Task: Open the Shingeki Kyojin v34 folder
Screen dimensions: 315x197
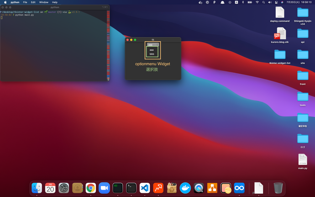Action: click(303, 16)
